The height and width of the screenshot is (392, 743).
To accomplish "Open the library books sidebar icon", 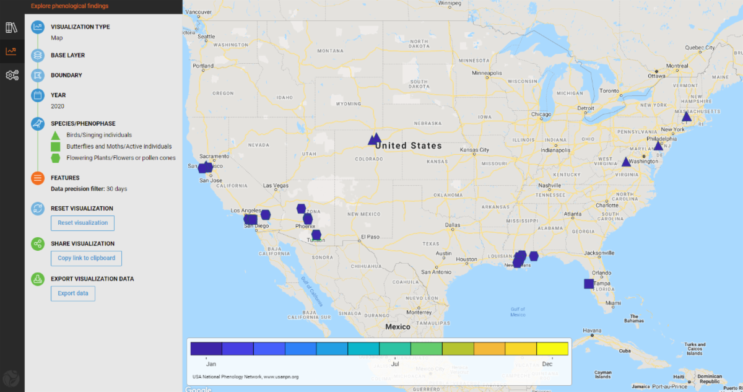I will point(11,28).
